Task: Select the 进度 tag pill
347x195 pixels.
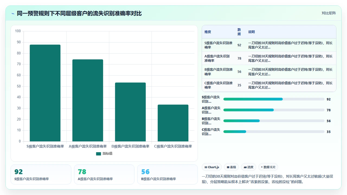Action: click(249, 167)
